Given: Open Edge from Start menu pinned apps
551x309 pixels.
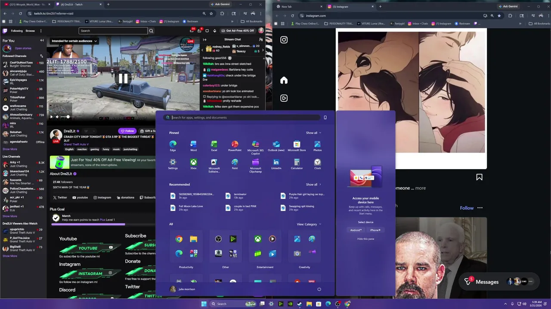Looking at the screenshot, I should click(x=173, y=146).
